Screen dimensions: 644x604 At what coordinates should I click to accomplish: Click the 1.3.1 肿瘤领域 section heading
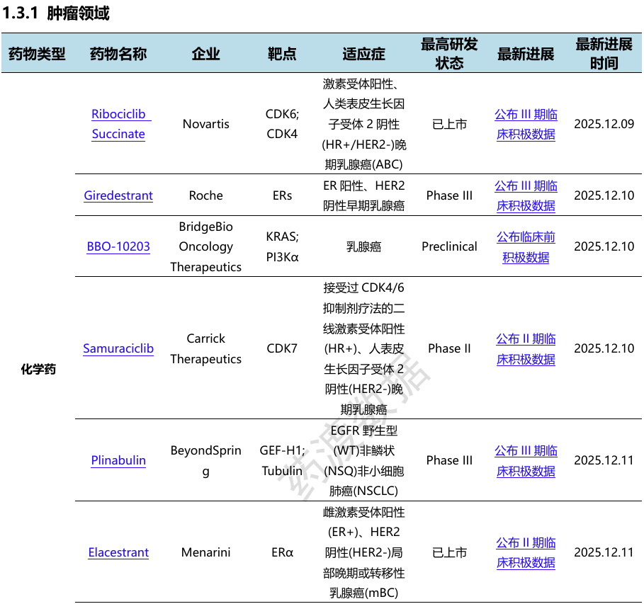coord(56,13)
